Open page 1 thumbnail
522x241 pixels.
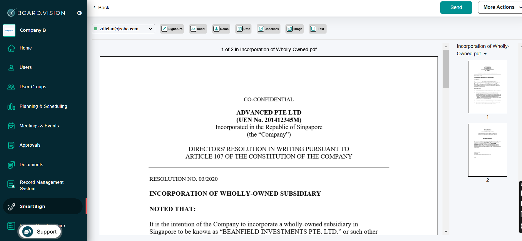coord(487,87)
